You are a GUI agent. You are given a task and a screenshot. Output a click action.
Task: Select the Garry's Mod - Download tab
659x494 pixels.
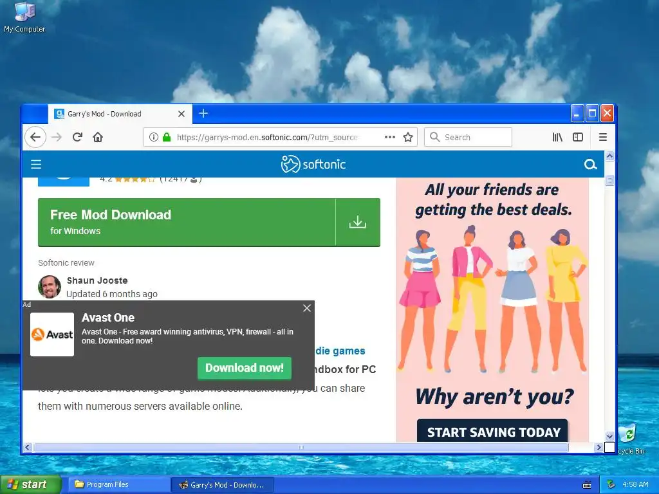click(120, 114)
